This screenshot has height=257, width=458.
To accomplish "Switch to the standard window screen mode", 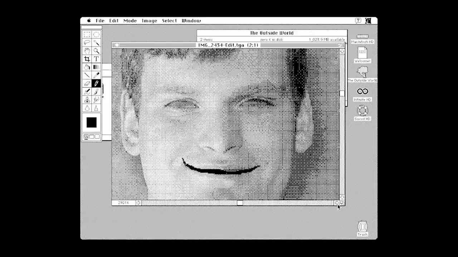I will (86, 137).
